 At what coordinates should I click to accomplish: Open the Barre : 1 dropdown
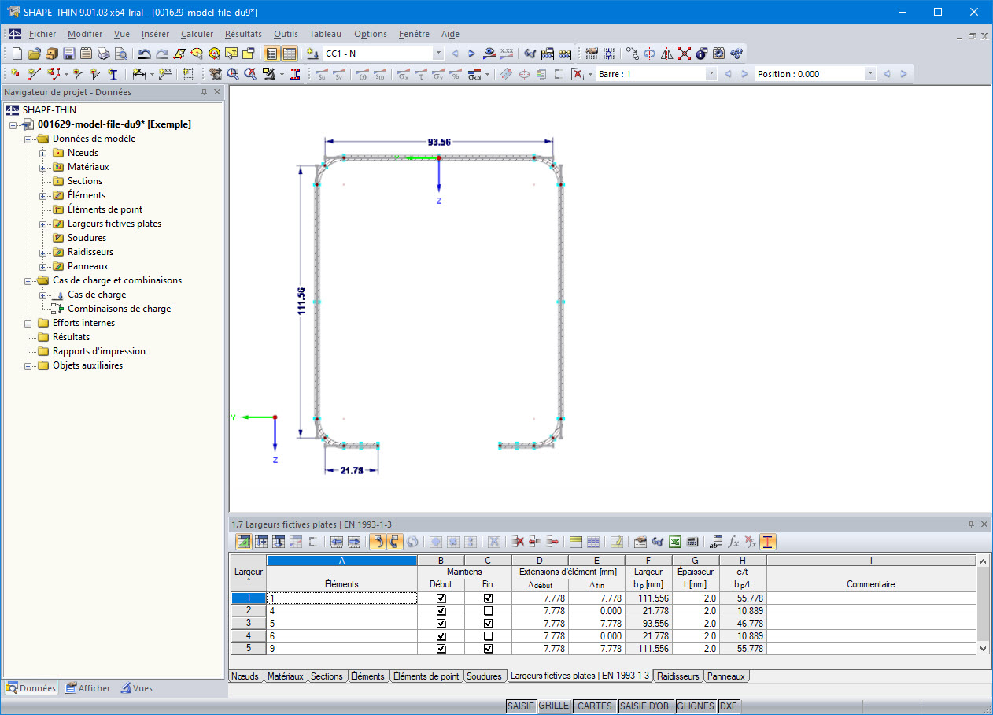711,74
